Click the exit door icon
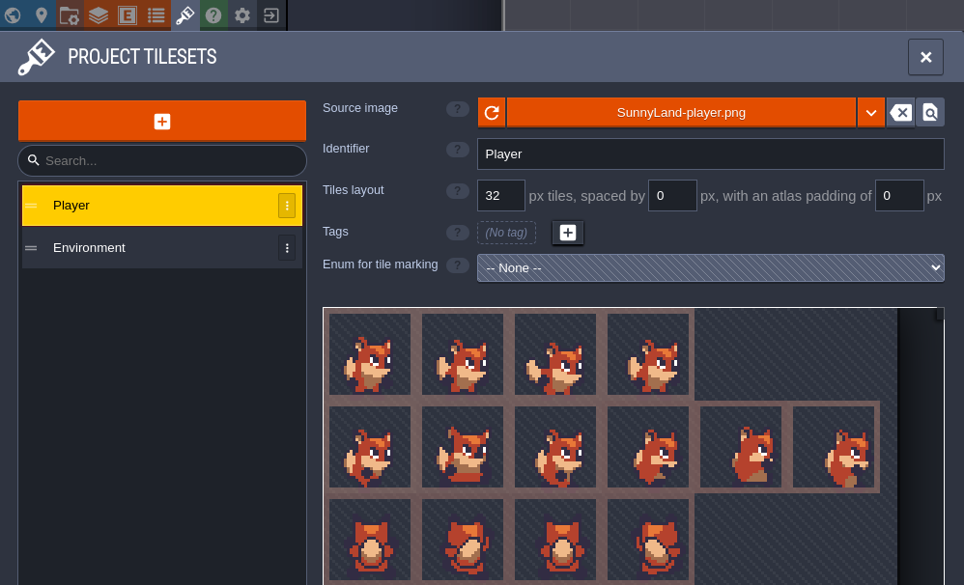 point(270,15)
